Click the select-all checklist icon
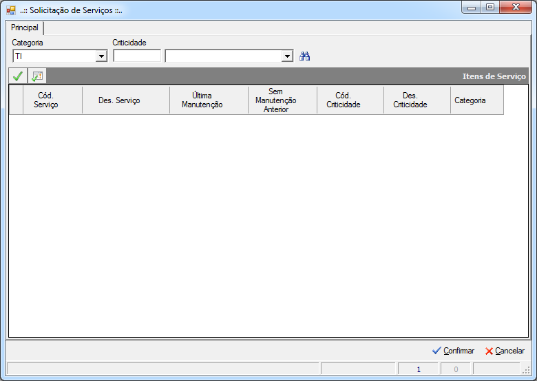Image resolution: width=537 pixels, height=381 pixels. click(x=37, y=76)
